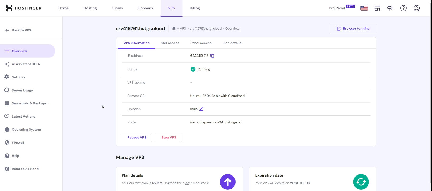Viewport: 432px width, 191px height.
Task: Click the Manage VPS heading
Action: pyautogui.click(x=130, y=157)
